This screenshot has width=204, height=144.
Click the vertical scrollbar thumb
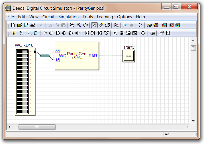pos(193,48)
